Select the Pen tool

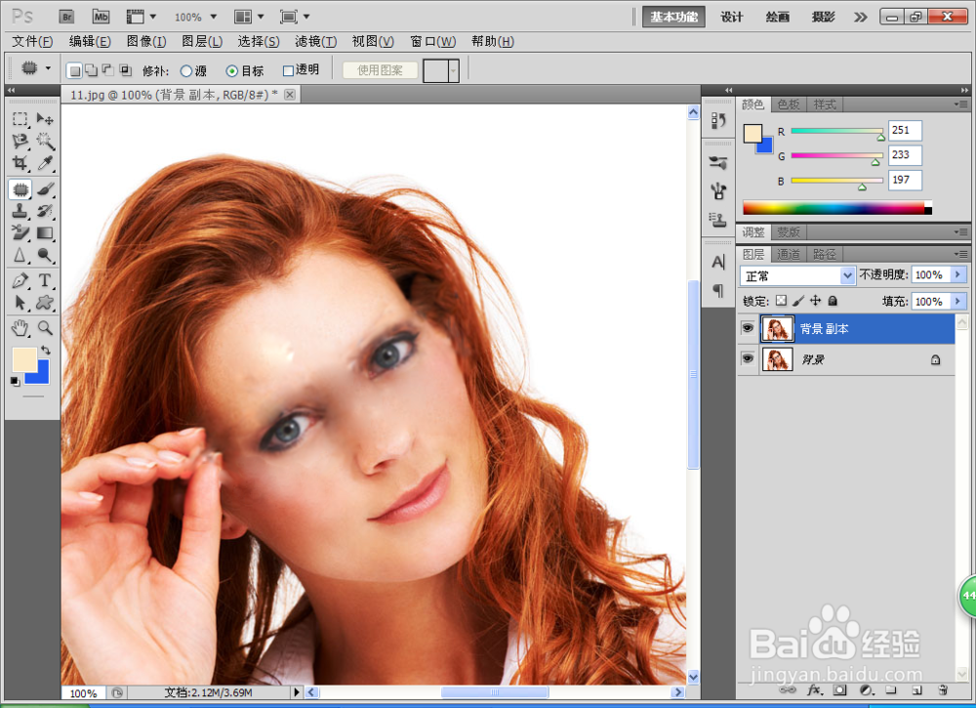(x=20, y=281)
